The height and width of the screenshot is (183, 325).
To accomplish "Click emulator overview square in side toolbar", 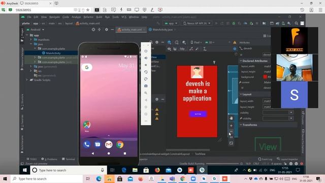I will (x=146, y=114).
